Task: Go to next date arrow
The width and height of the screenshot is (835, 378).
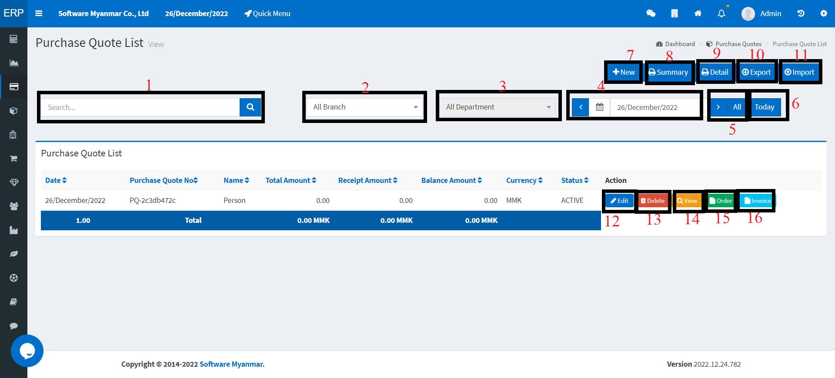Action: coord(718,107)
